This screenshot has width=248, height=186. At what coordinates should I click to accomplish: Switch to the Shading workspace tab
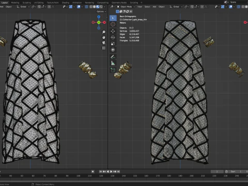pyautogui.click(x=66, y=3)
